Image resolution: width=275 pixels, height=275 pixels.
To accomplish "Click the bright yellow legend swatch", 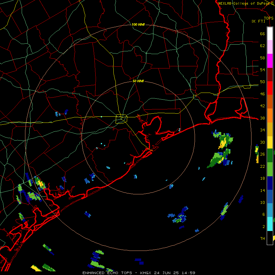I will (270, 142).
